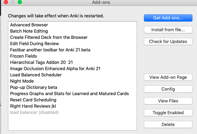The width and height of the screenshot is (197, 134).
Task: Open the View Add-on Page button
Action: pyautogui.click(x=168, y=77)
